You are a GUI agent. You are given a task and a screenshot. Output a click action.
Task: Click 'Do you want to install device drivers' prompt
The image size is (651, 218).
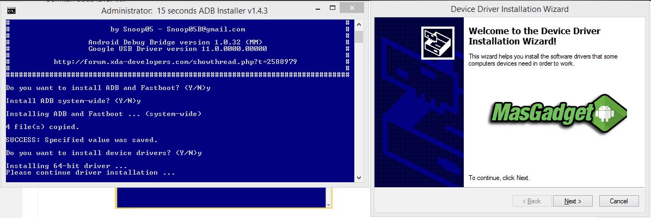[104, 153]
